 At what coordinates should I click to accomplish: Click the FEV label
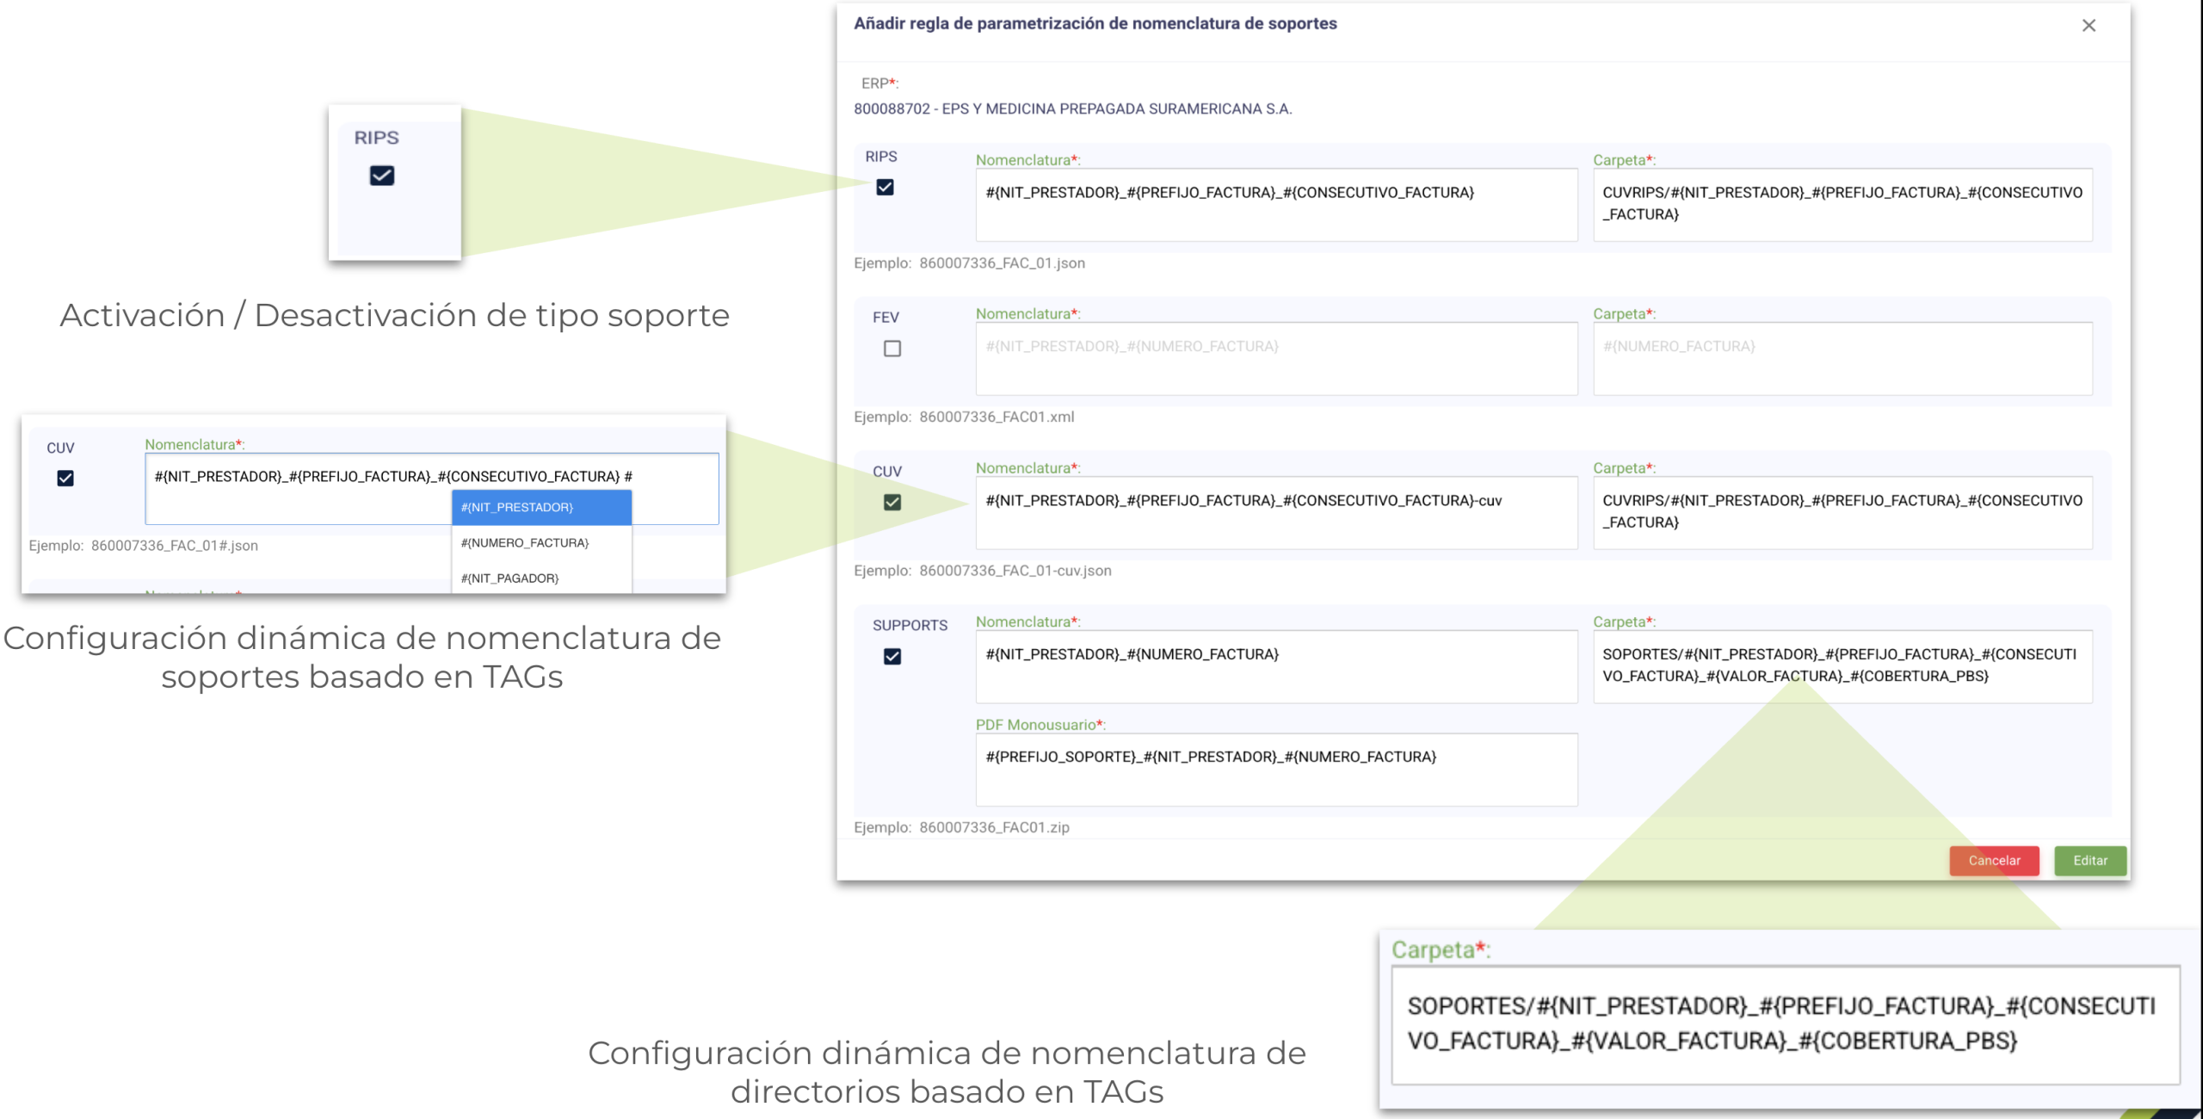click(x=886, y=317)
